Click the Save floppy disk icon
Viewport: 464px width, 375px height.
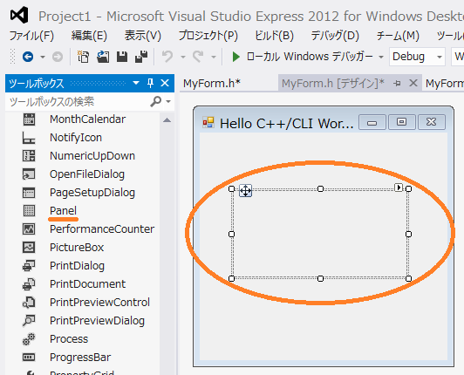pyautogui.click(x=122, y=56)
